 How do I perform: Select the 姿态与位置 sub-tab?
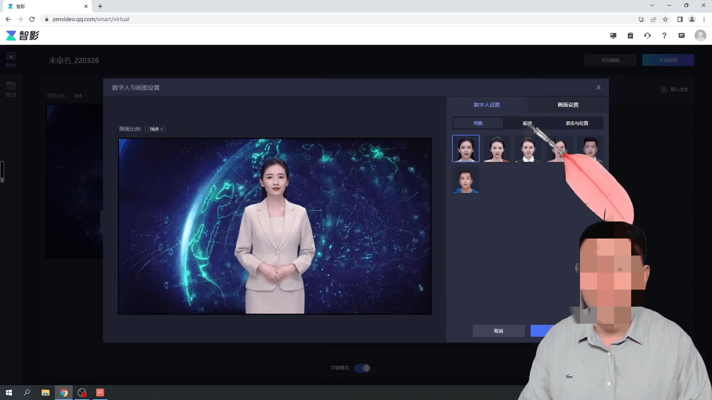577,123
